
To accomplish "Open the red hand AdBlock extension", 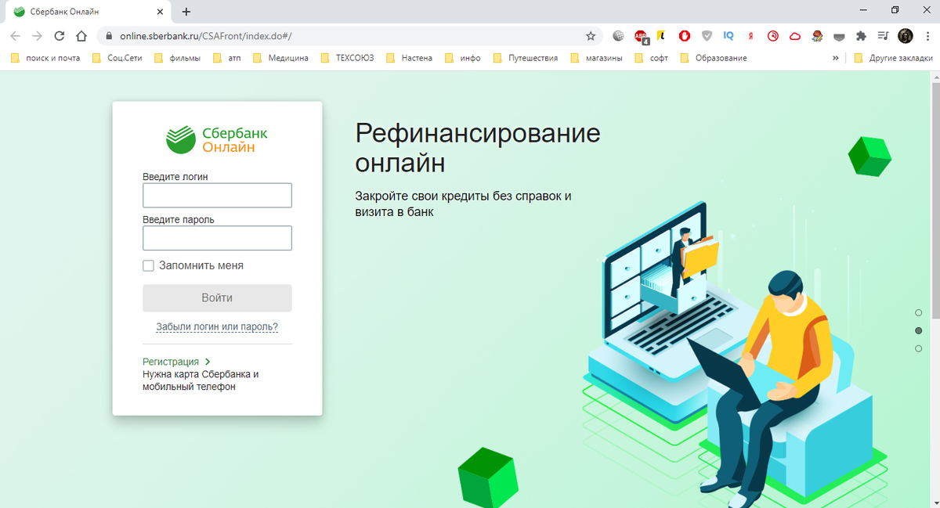I will (x=685, y=36).
